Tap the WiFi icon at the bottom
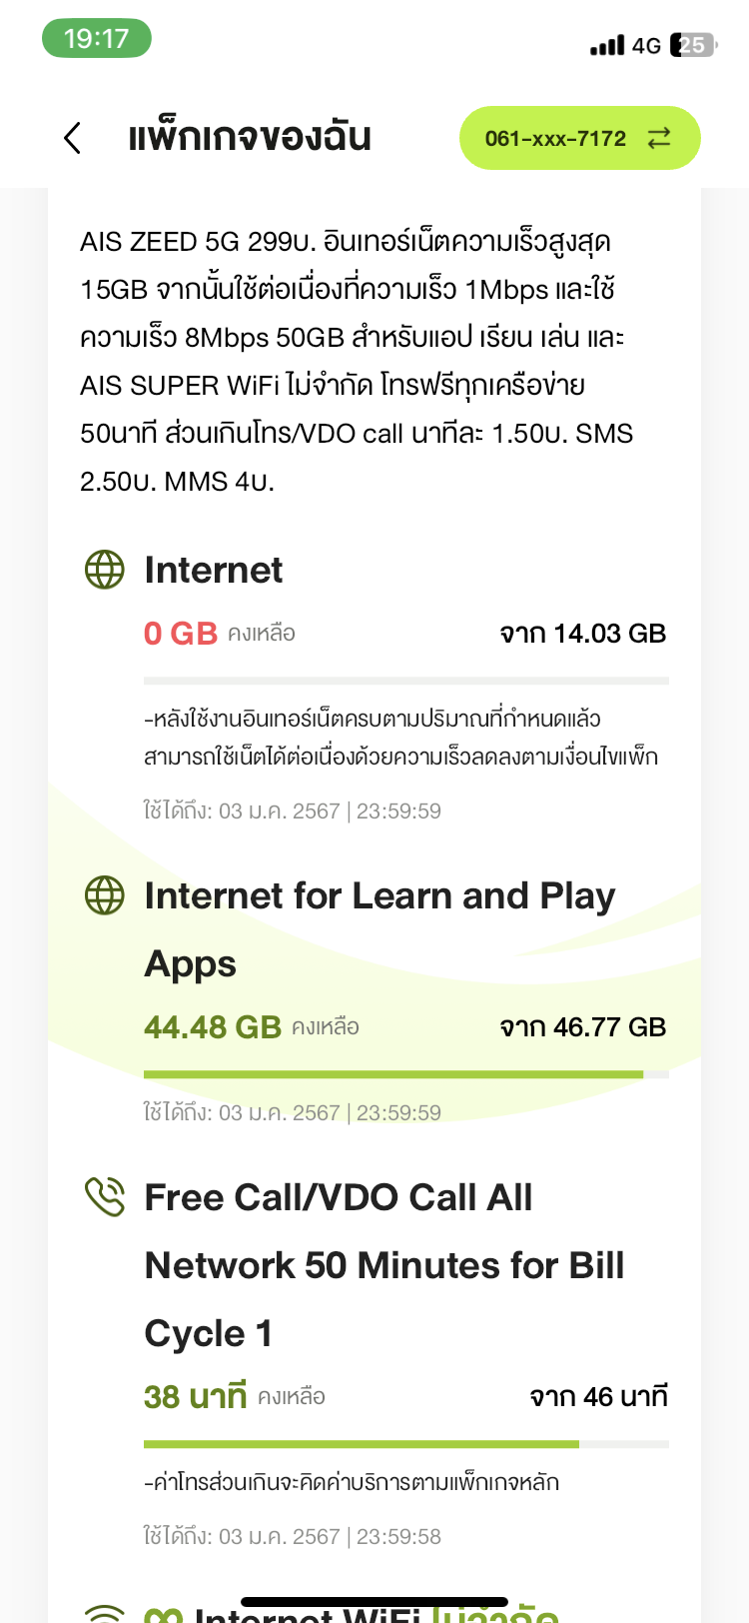The image size is (749, 1623). [x=105, y=1611]
